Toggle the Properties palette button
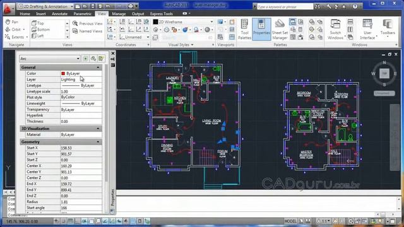Screen dimensions: 404x227 click(261, 29)
